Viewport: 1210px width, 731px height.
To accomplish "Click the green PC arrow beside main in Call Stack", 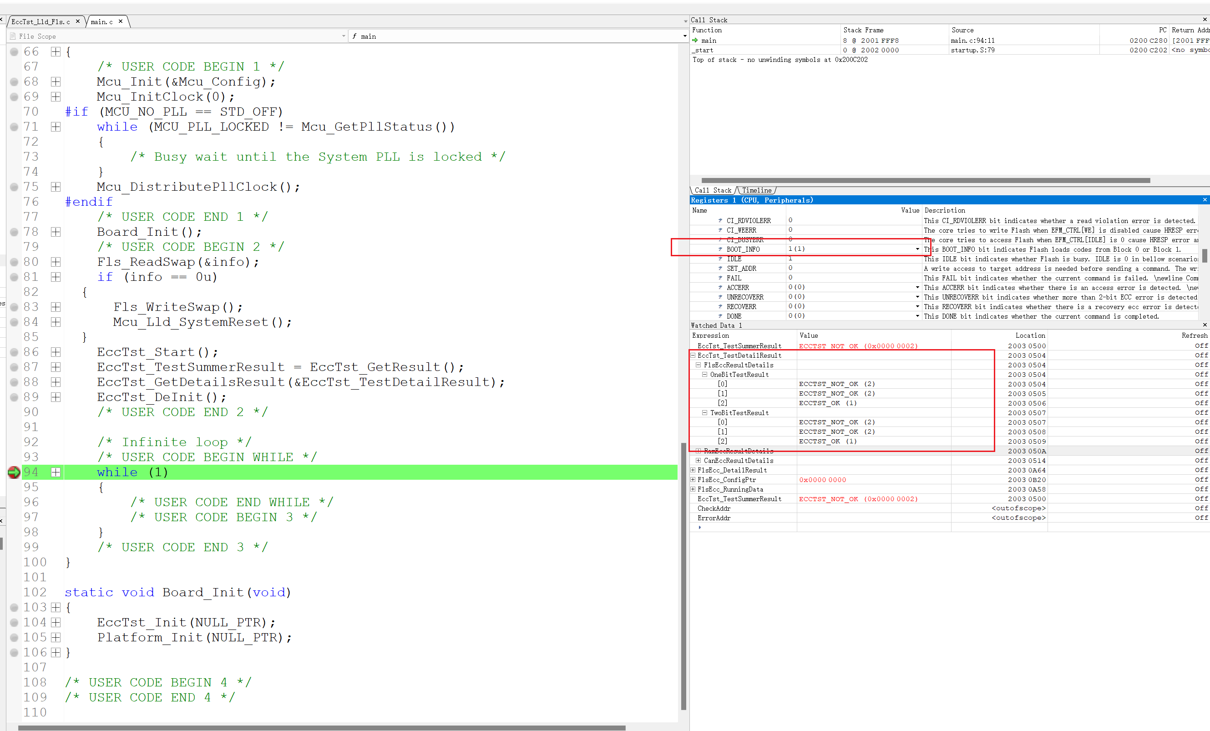I will (695, 41).
